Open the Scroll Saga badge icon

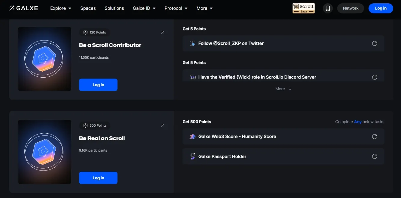[303, 8]
